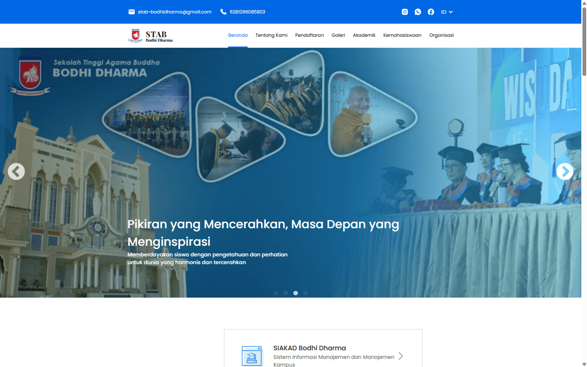Go to previous slide with left arrow
Image resolution: width=587 pixels, height=367 pixels.
(x=16, y=171)
